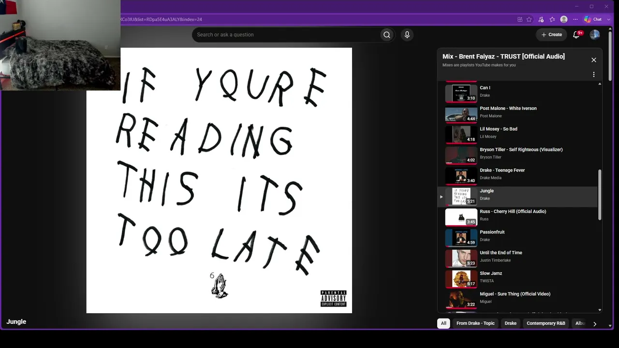The image size is (619, 348).
Task: Play Russ Cherry Hill thumbnail
Action: pyautogui.click(x=461, y=217)
